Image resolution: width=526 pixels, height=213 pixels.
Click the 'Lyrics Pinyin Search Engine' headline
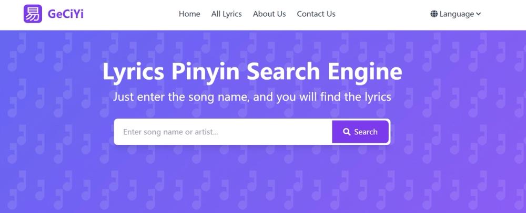(x=252, y=71)
